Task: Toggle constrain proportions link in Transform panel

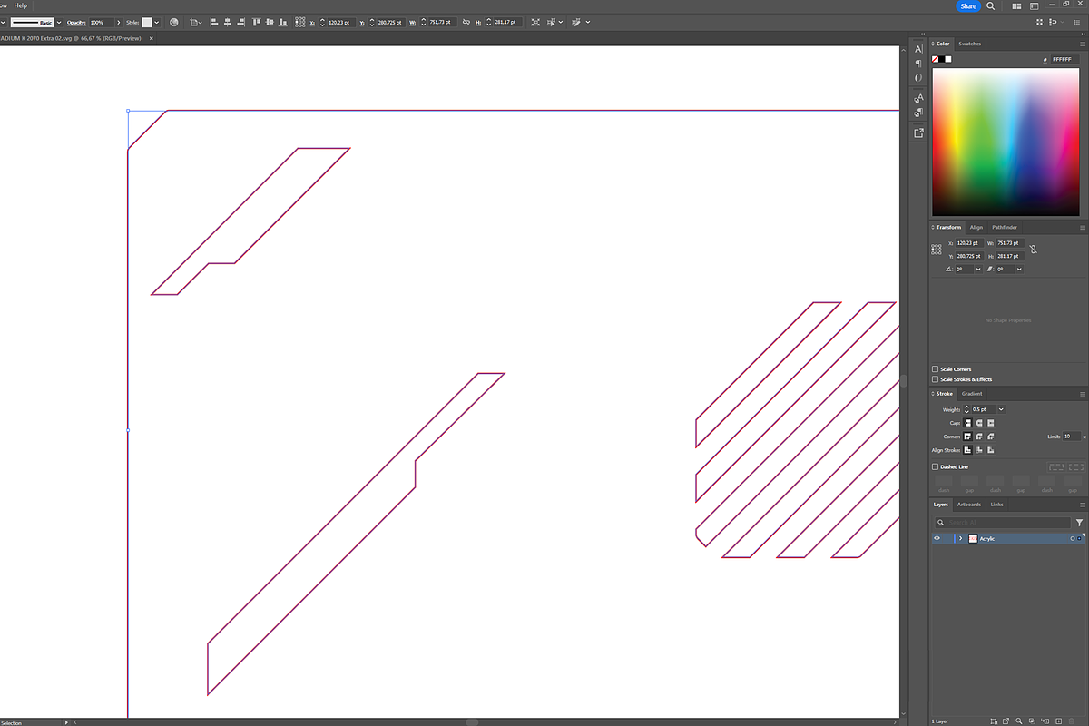Action: pyautogui.click(x=1033, y=250)
